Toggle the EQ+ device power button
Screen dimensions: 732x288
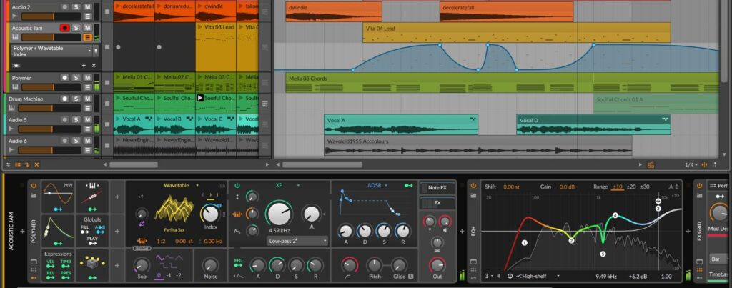click(473, 185)
